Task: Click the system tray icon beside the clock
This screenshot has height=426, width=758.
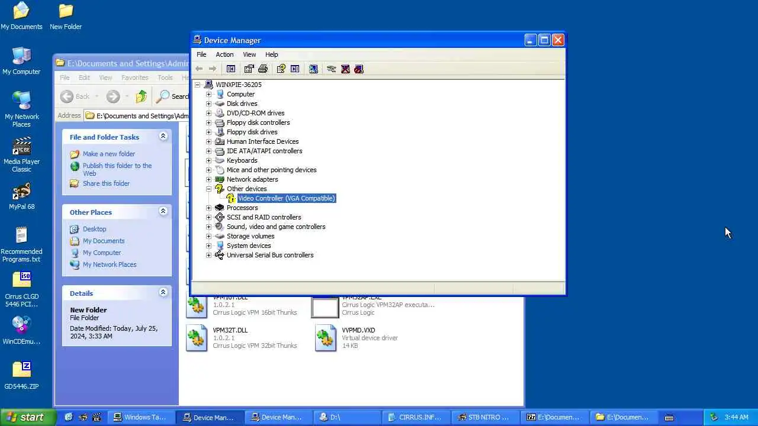Action: (714, 417)
